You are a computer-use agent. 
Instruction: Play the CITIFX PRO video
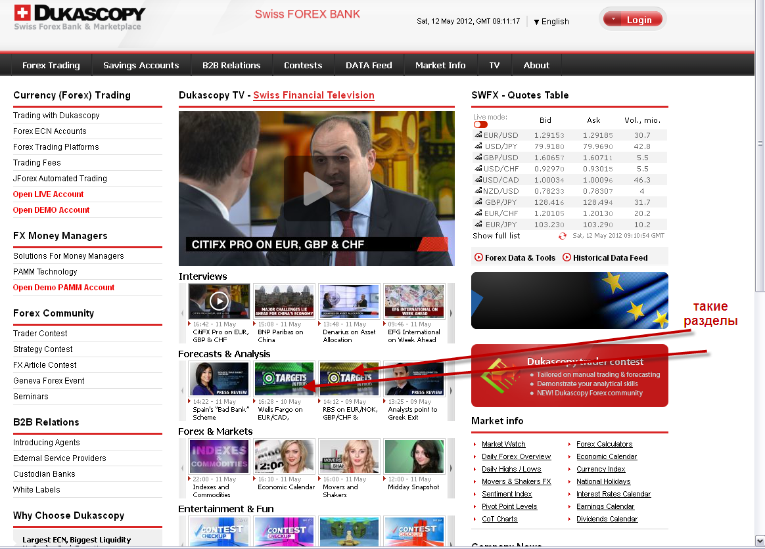(317, 188)
